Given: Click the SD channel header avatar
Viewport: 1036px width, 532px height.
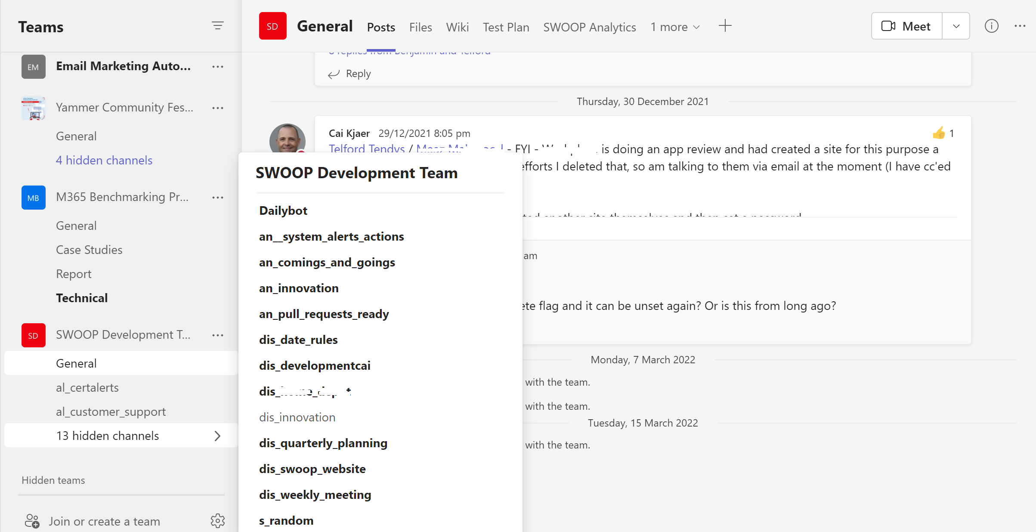Looking at the screenshot, I should click(x=273, y=26).
